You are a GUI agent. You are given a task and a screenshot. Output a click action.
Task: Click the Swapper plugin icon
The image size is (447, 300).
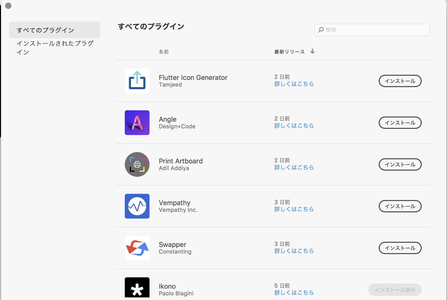[x=137, y=248]
